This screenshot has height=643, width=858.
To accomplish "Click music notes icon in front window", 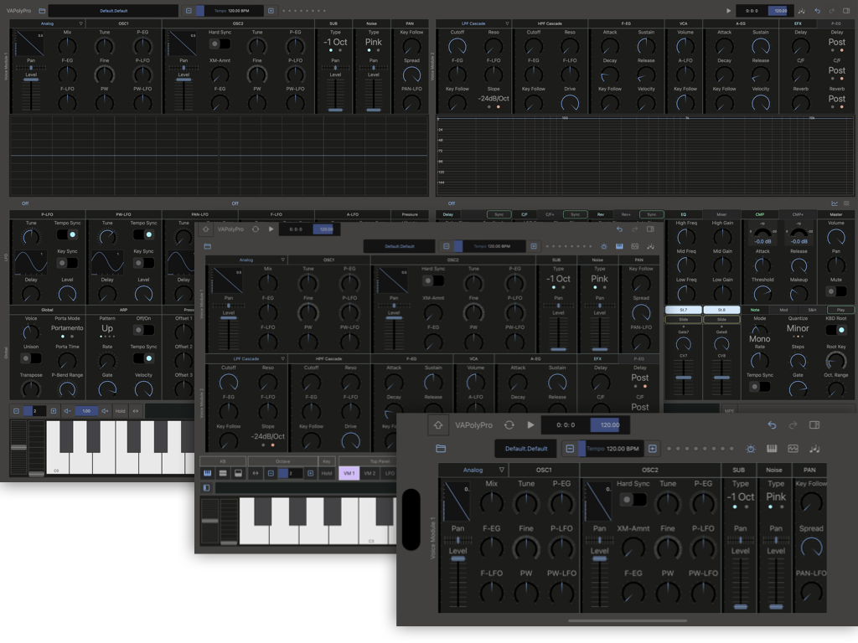I will pos(814,449).
